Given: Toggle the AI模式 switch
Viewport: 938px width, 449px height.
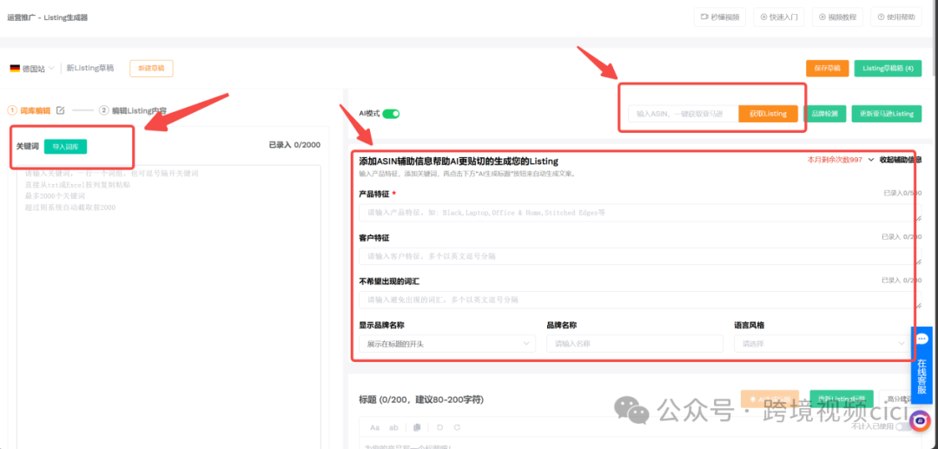Looking at the screenshot, I should coord(391,113).
